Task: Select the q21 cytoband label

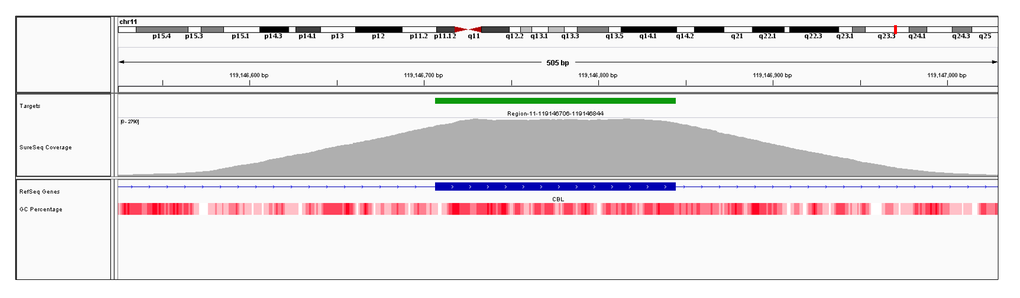Action: 737,36
